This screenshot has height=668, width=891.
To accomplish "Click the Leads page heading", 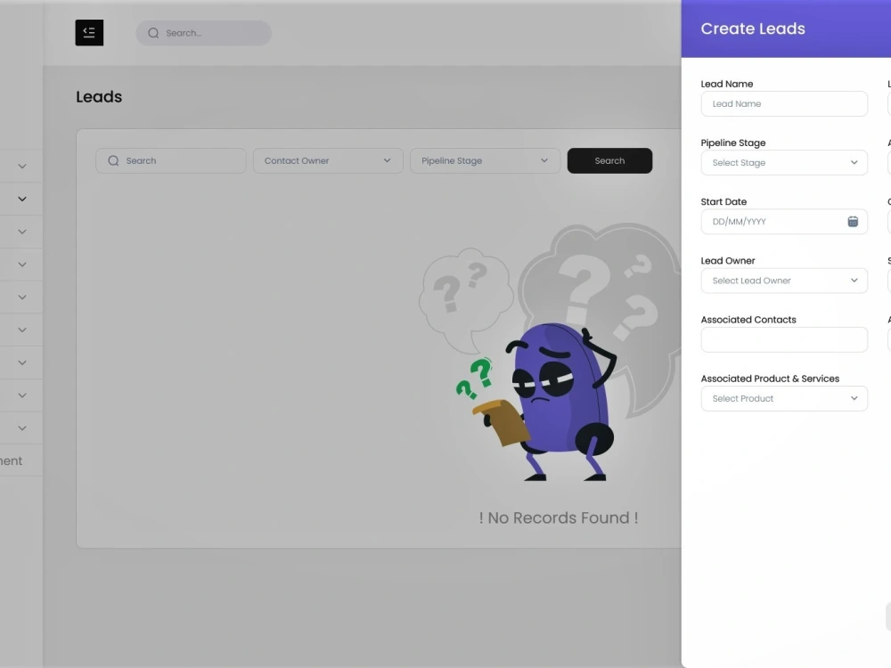I will [99, 96].
